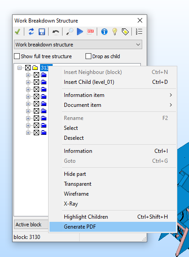The width and height of the screenshot is (189, 257).
Task: Click the blue information circle icon
Action: (104, 32)
